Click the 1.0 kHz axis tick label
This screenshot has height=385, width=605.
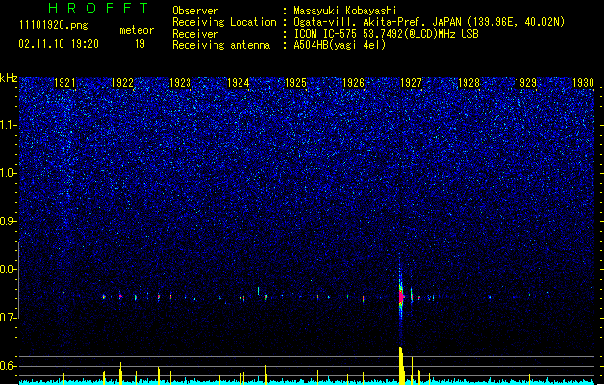coord(9,173)
